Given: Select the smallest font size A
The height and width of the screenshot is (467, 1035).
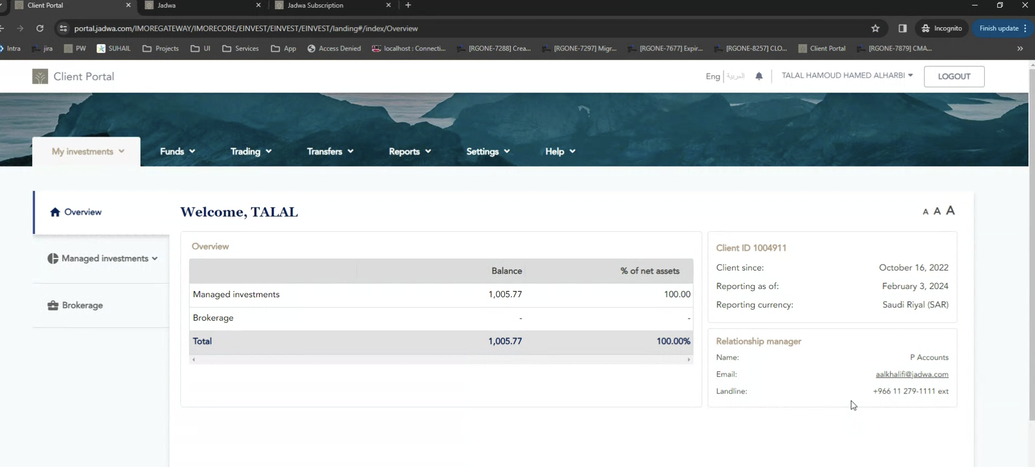Looking at the screenshot, I should [925, 212].
